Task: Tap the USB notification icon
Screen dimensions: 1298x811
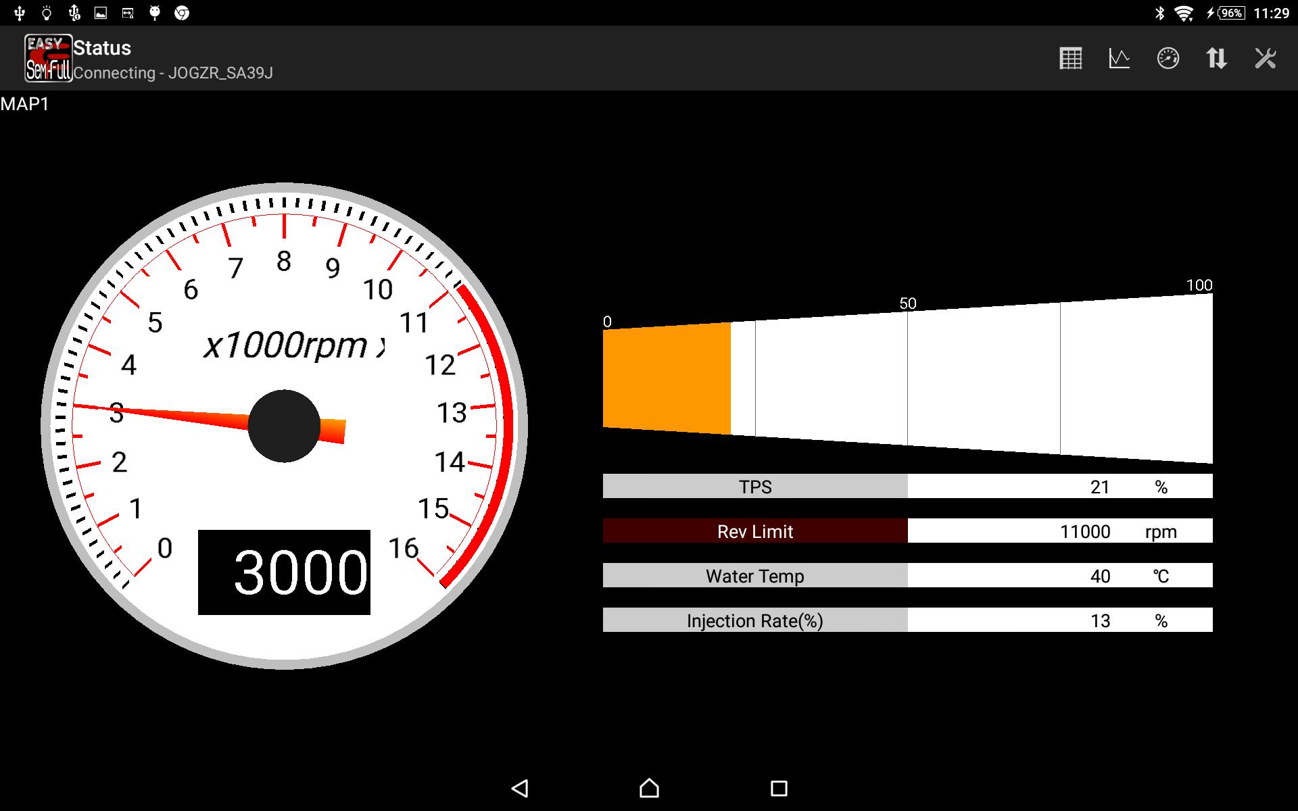Action: [19, 13]
